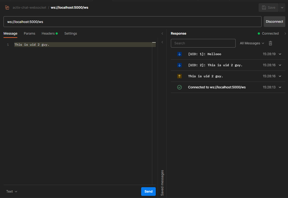Click the blue Send button
The height and width of the screenshot is (198, 288).
(148, 192)
